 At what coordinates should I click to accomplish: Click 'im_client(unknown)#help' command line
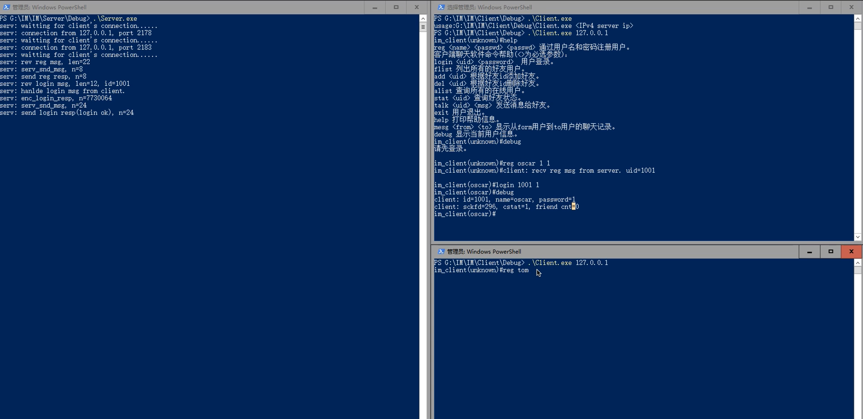pos(476,40)
